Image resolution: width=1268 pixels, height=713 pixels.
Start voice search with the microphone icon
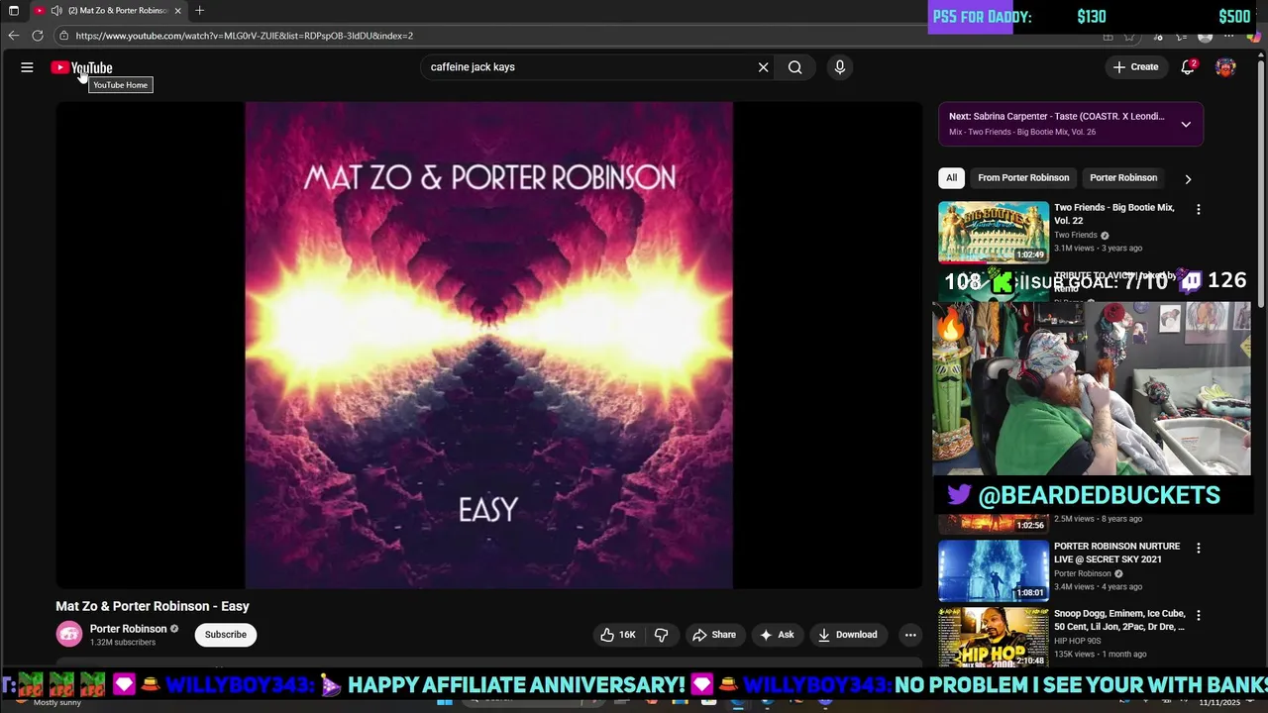839,67
